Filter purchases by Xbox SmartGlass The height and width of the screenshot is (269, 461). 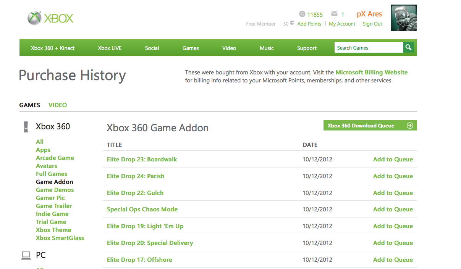(x=60, y=238)
